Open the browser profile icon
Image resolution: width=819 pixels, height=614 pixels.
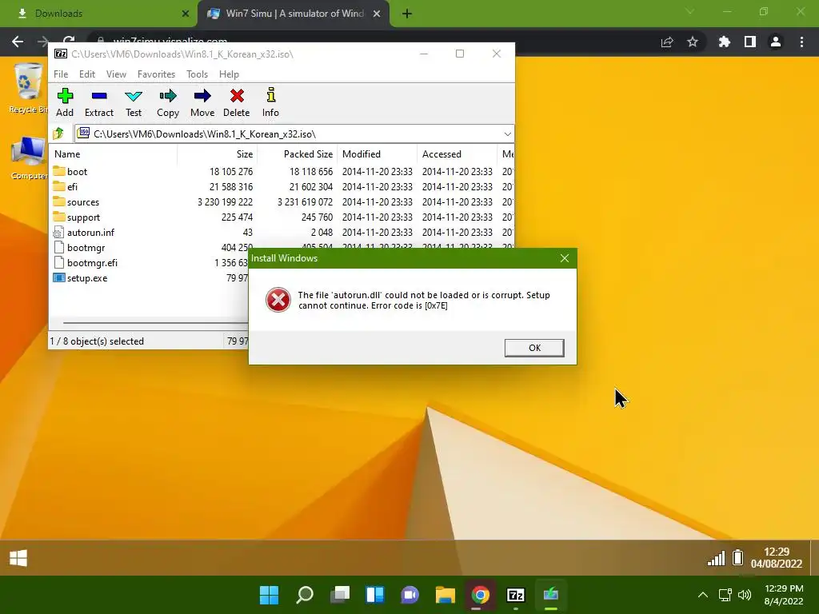(x=776, y=42)
